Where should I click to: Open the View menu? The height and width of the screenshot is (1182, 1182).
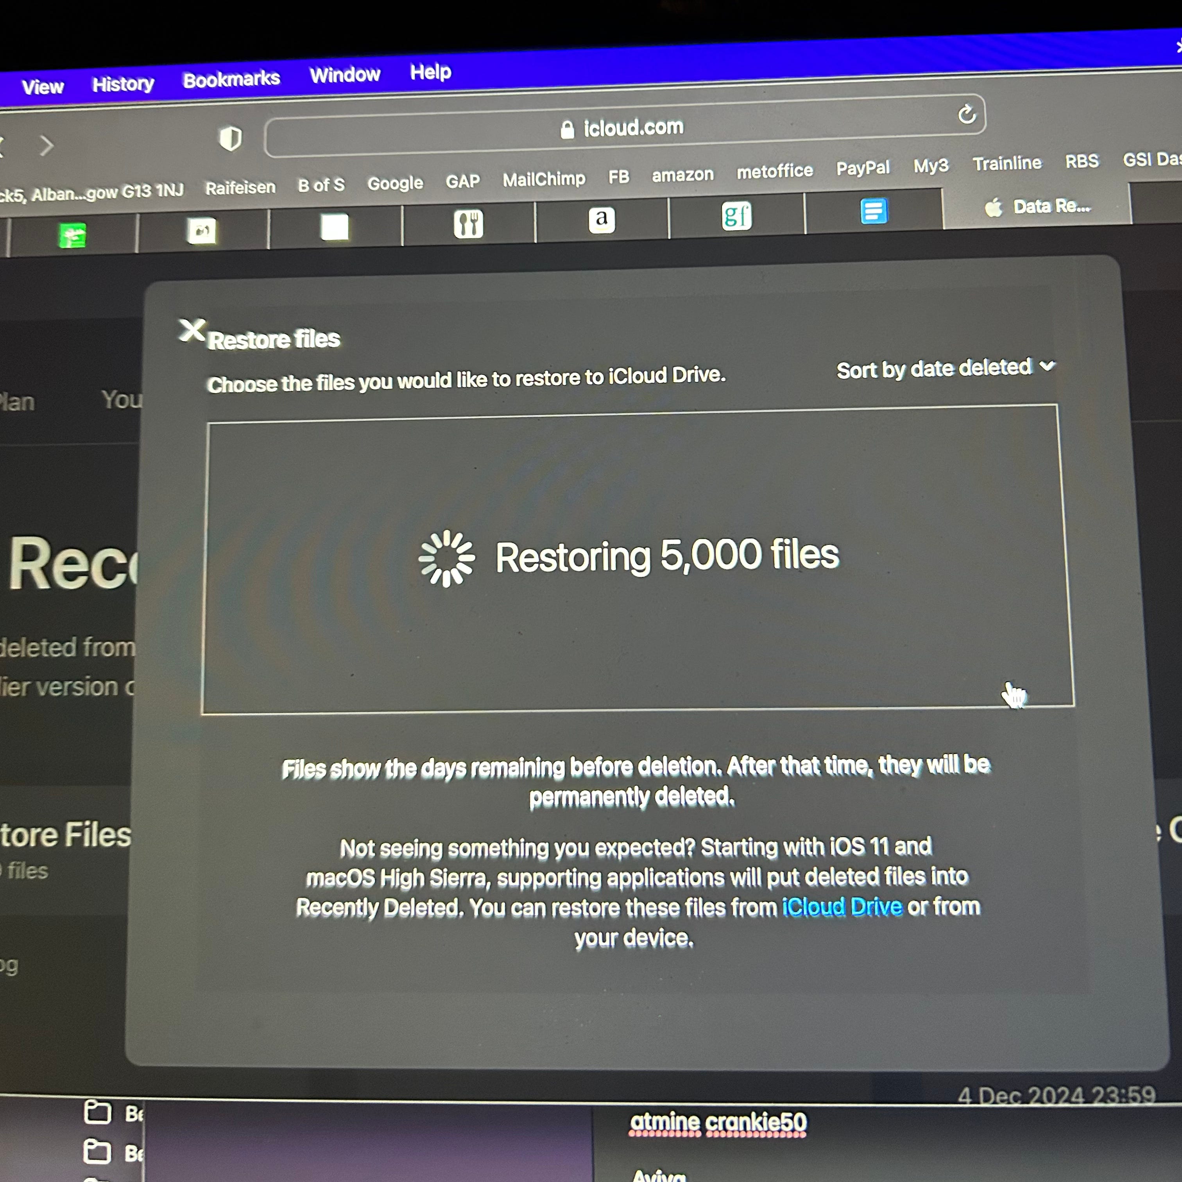point(42,87)
